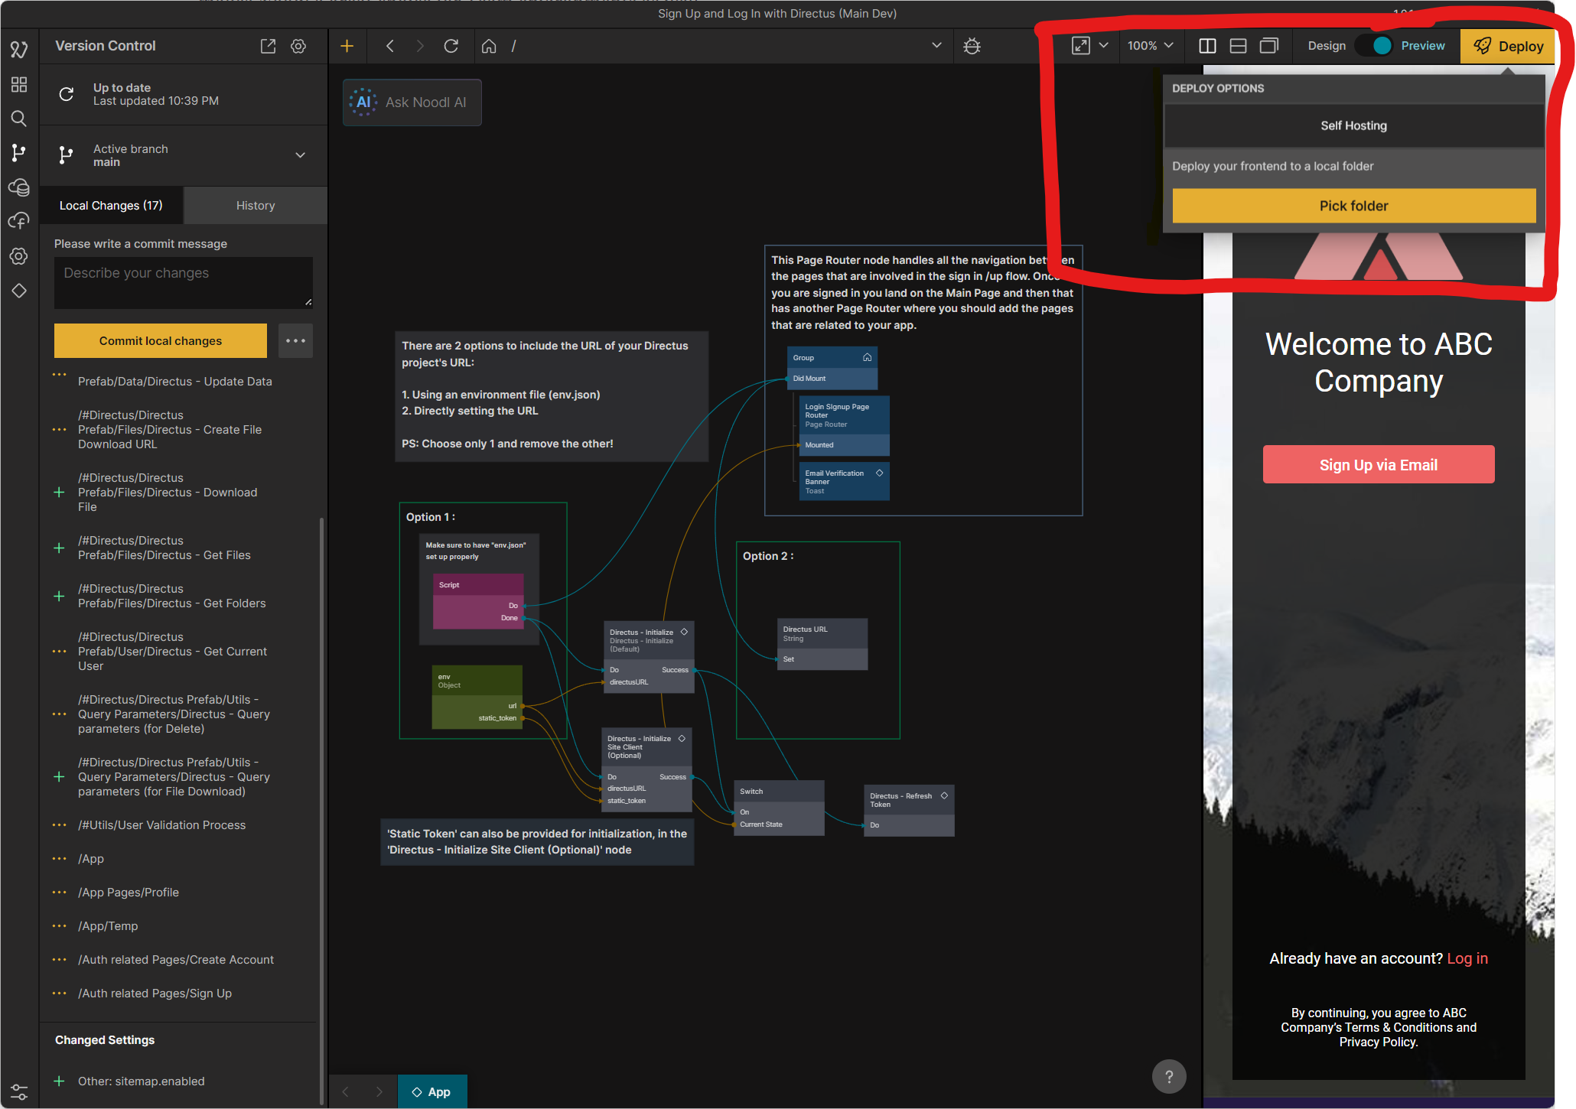The image size is (1576, 1109).
Task: Add new node with plus icon
Action: [x=347, y=46]
